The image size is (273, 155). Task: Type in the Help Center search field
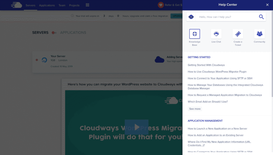pos(227,17)
